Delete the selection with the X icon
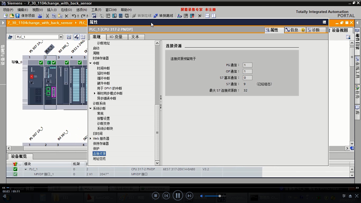Image resolution: width=361 pixels, height=203 pixels. pos(67,16)
